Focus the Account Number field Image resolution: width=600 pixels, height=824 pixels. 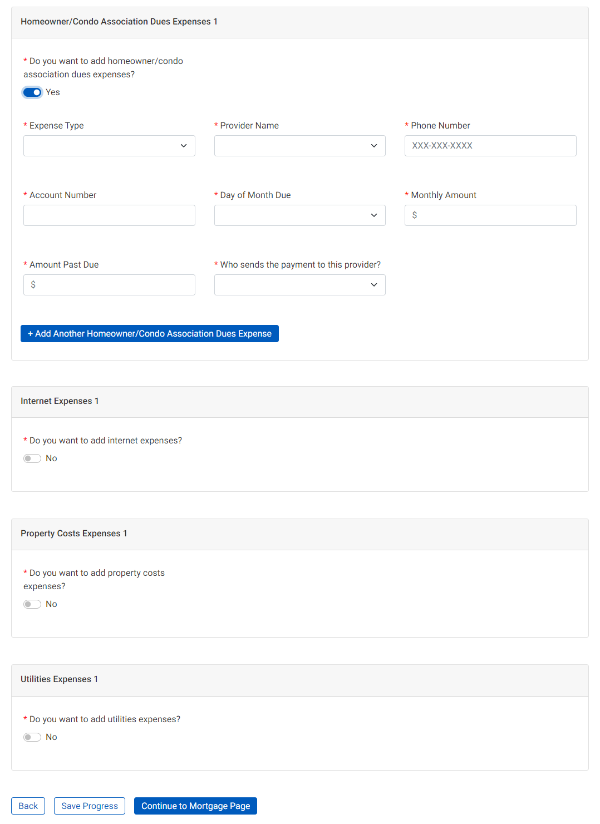[109, 215]
